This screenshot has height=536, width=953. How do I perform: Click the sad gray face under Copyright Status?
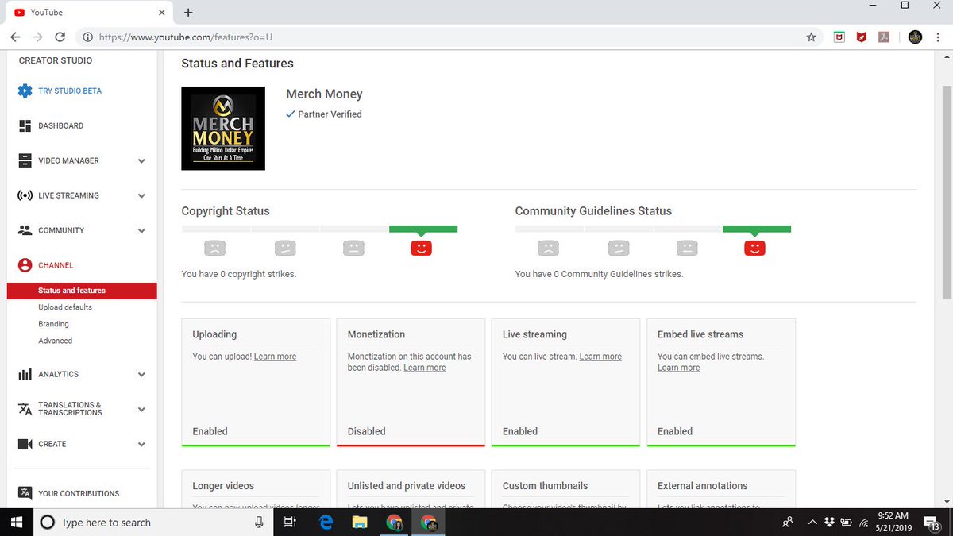pyautogui.click(x=214, y=248)
